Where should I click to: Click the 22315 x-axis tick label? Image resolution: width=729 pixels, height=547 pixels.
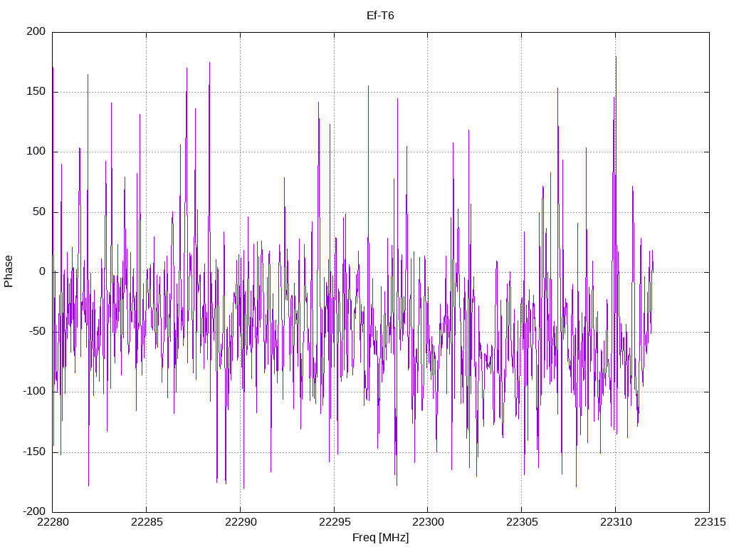[710, 522]
